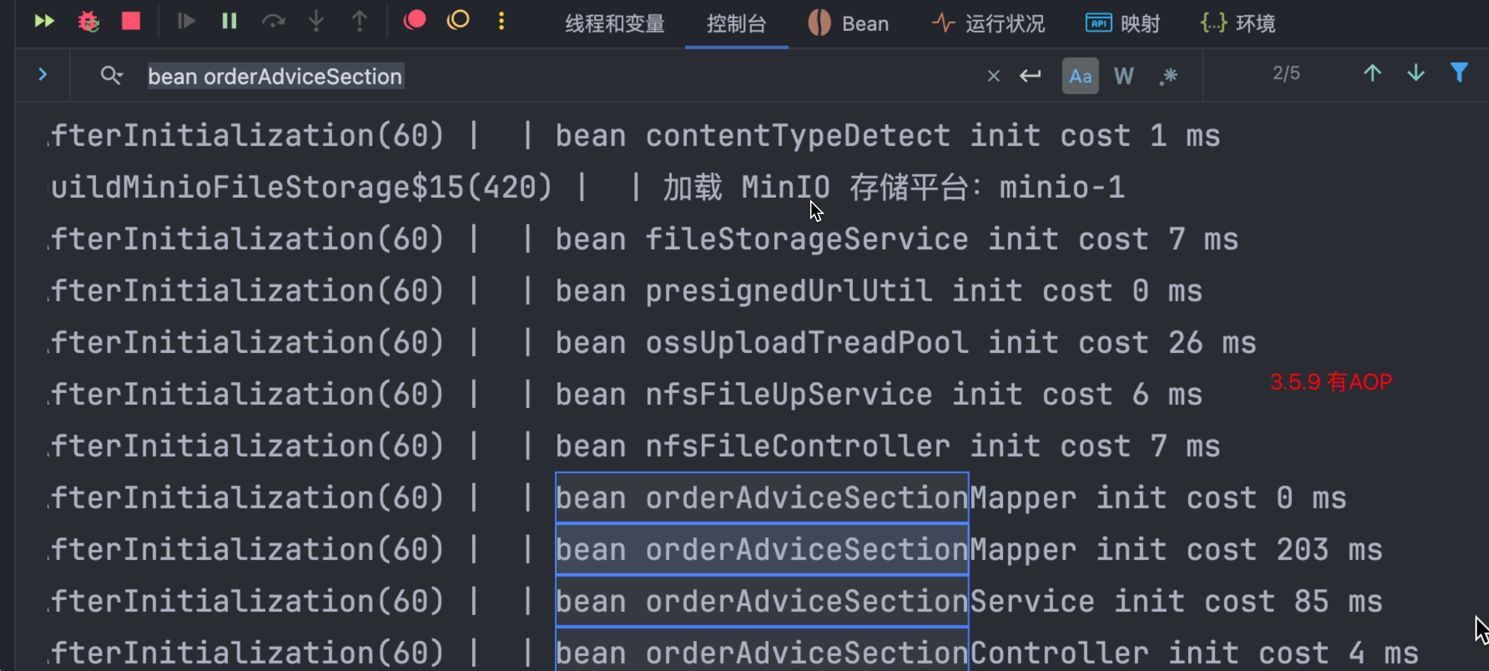
Task: Click the step over curved arrow icon
Action: pyautogui.click(x=273, y=22)
